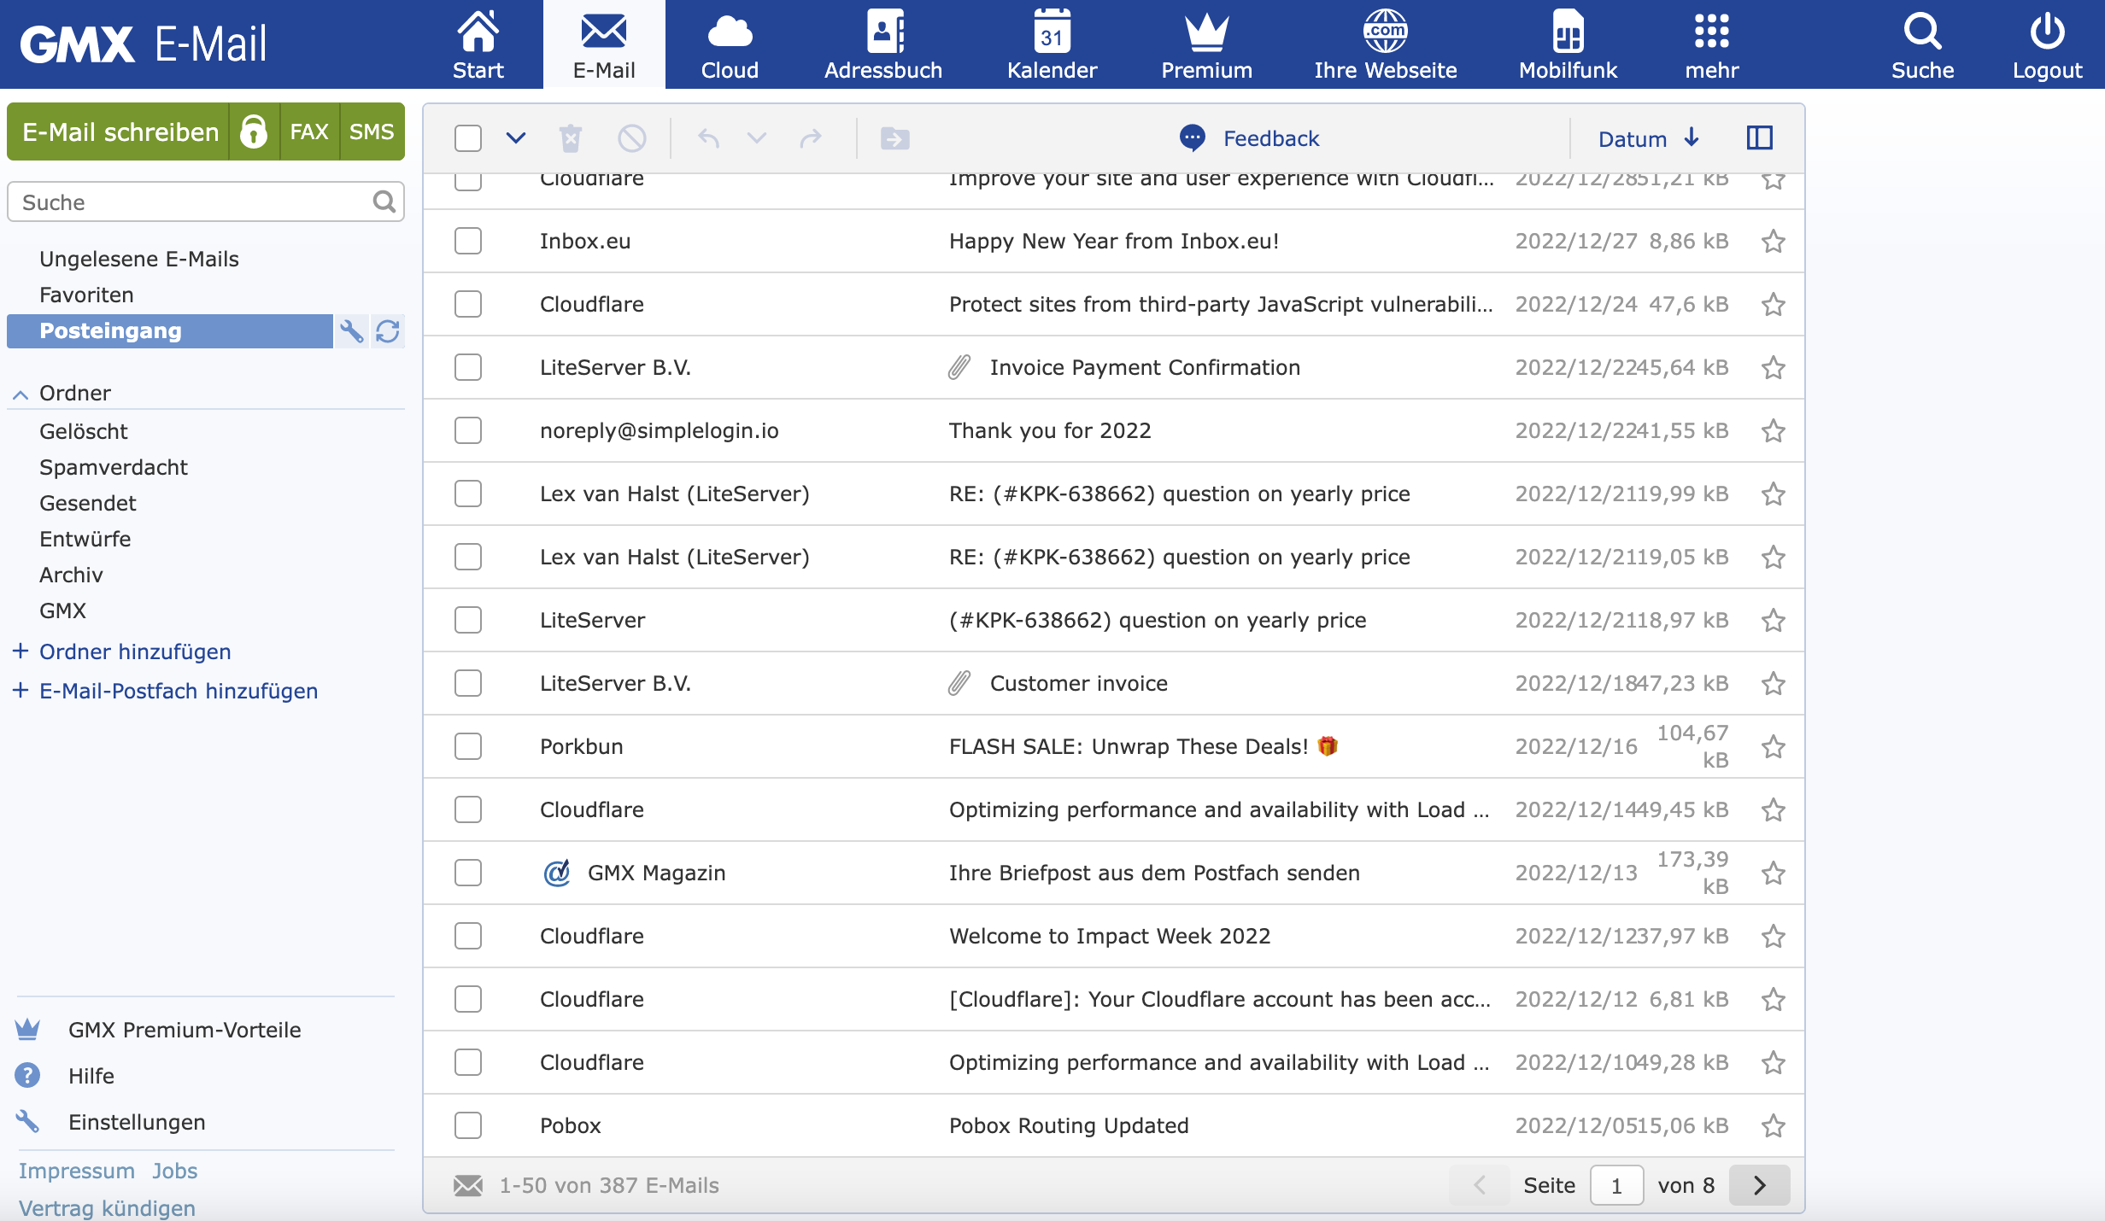Open the Start home tab
Screen dimensions: 2105x1221
pyautogui.click(x=478, y=44)
